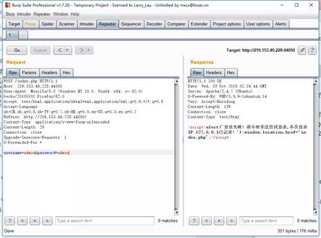Switch to the Comparer tab
The image size is (321, 238).
coord(177,24)
